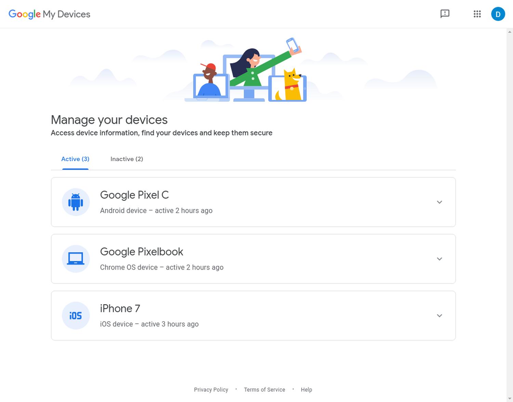Select the Google Pixelbook device name
The height and width of the screenshot is (402, 513).
pos(142,252)
